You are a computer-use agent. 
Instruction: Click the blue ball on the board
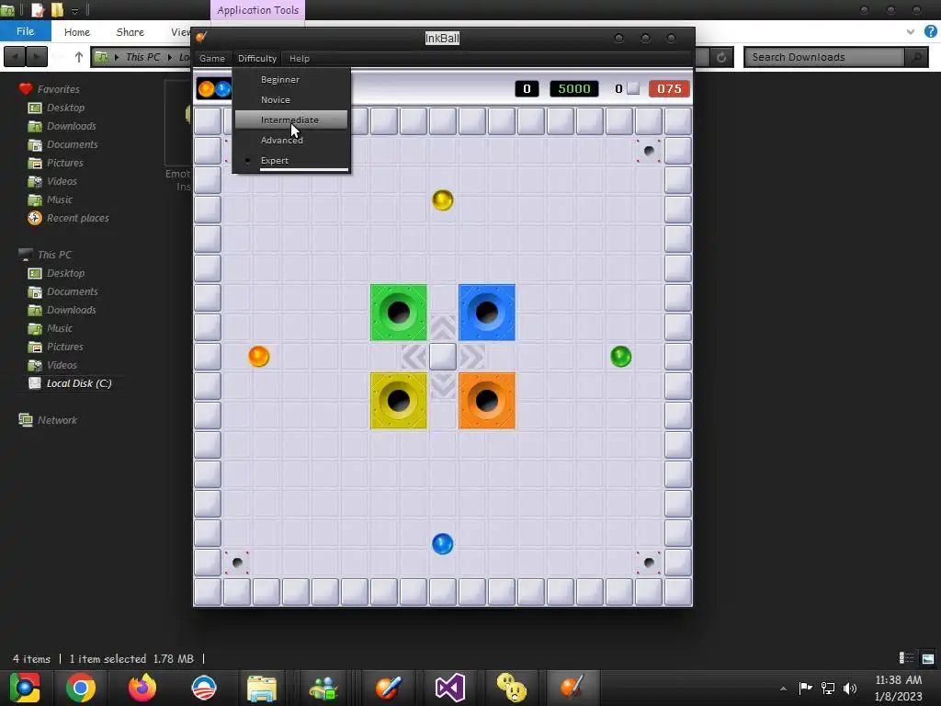tap(442, 543)
